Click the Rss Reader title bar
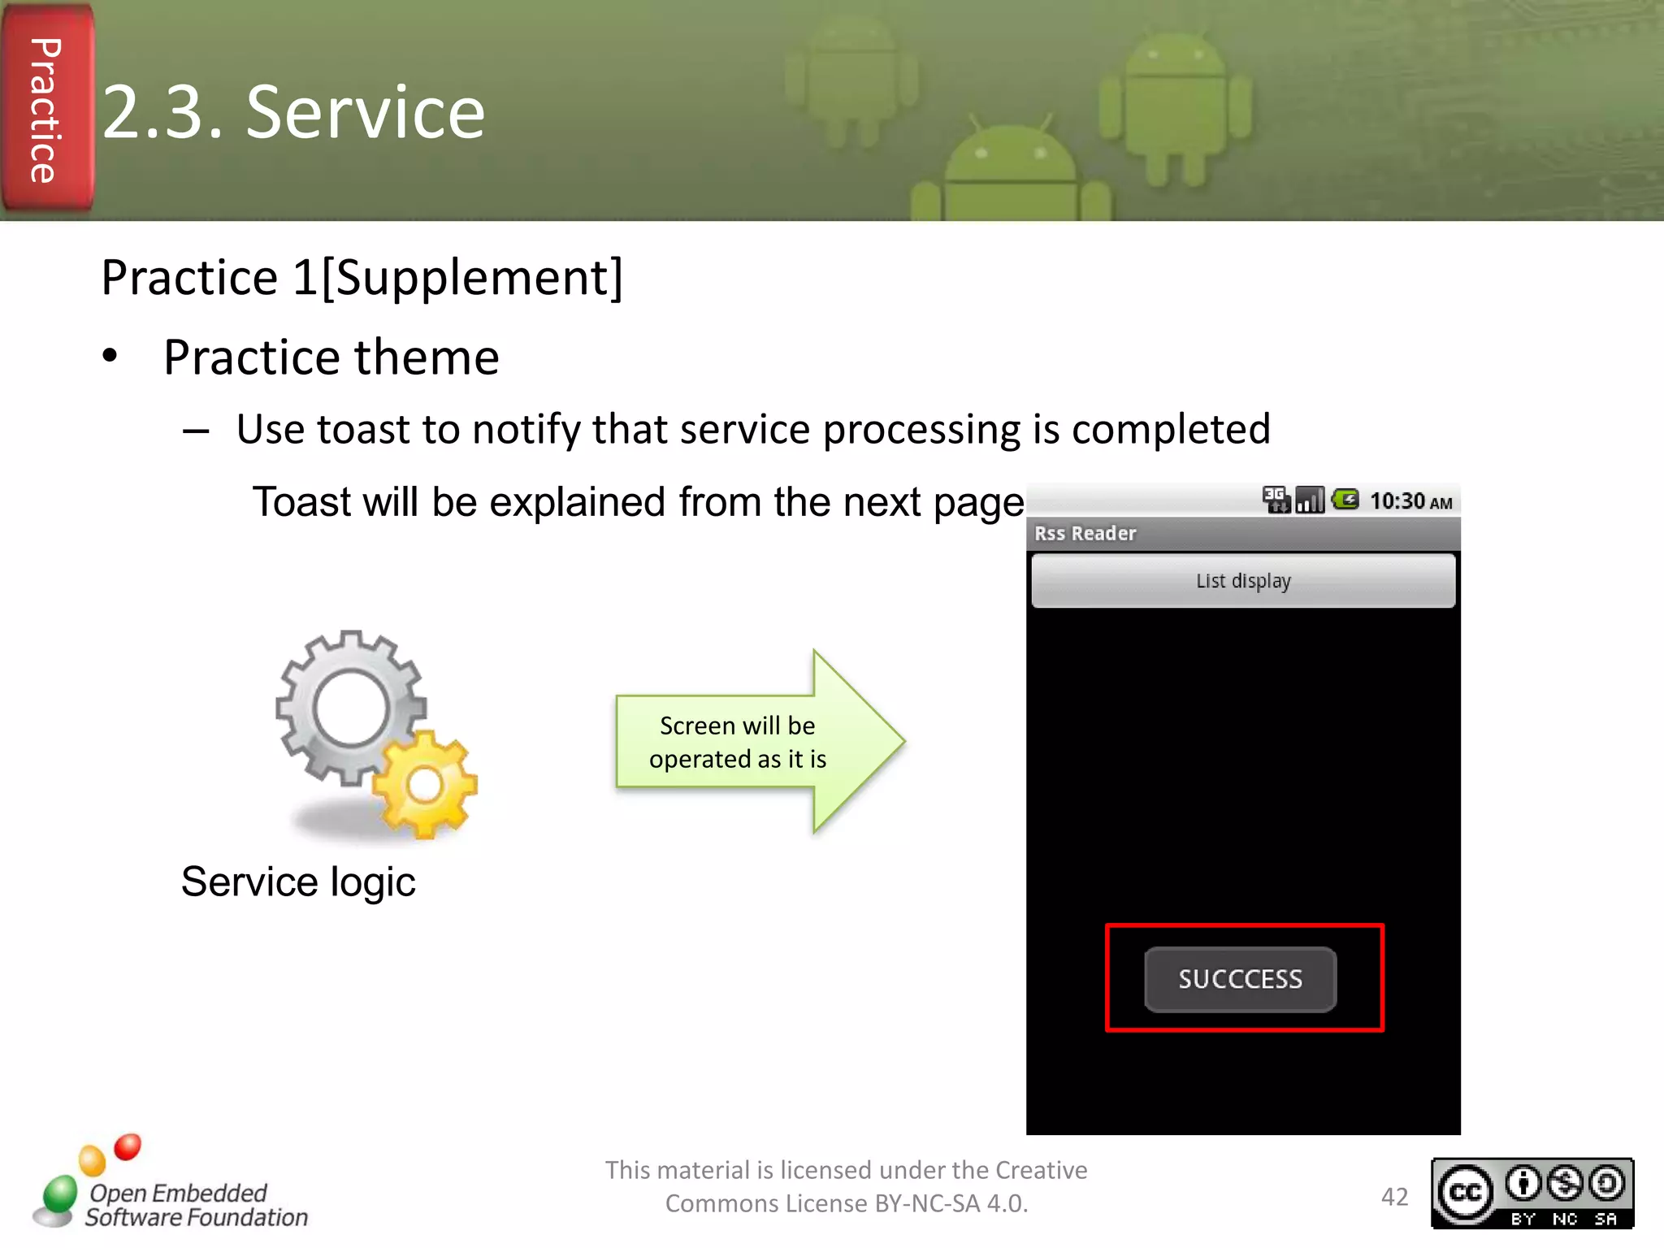 click(1242, 534)
